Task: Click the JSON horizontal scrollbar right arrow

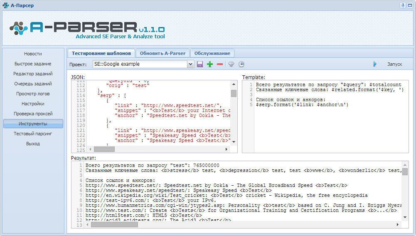Action: pyautogui.click(x=226, y=149)
